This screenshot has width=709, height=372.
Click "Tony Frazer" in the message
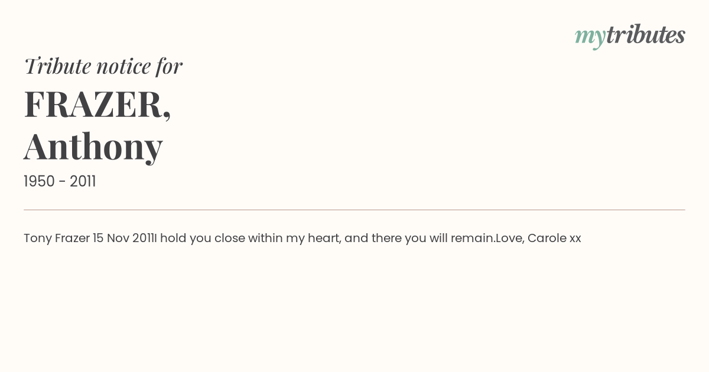[x=57, y=239]
